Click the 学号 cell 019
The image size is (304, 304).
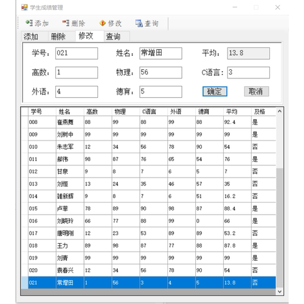(x=42, y=258)
